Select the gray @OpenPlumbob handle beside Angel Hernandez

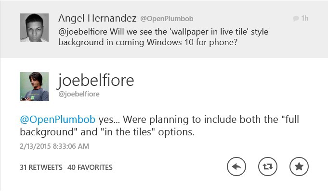167,19
